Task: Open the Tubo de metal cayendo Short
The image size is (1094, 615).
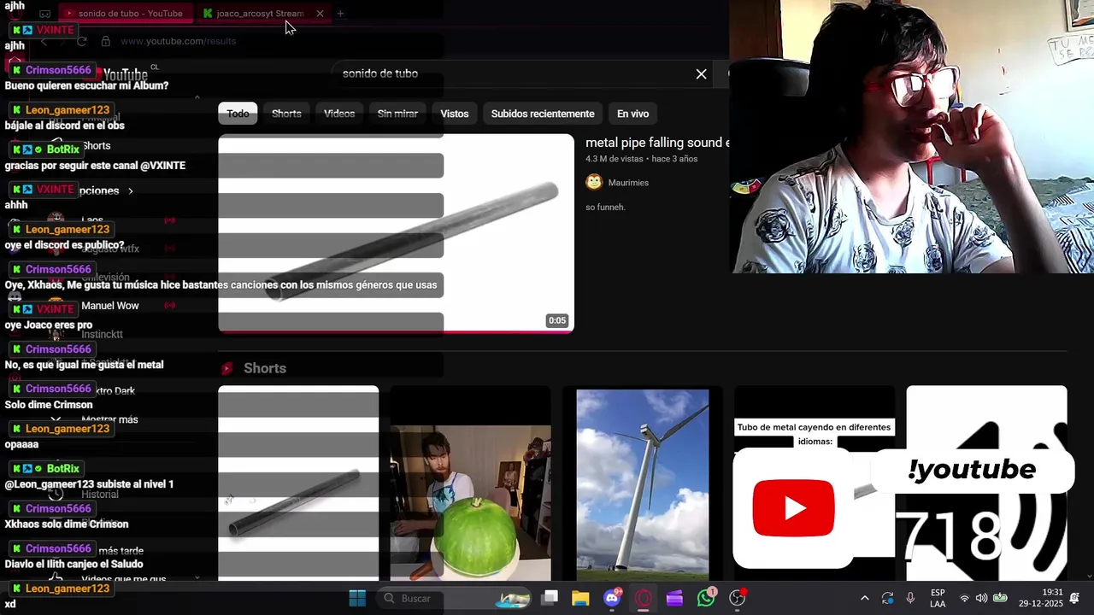Action: (815, 483)
